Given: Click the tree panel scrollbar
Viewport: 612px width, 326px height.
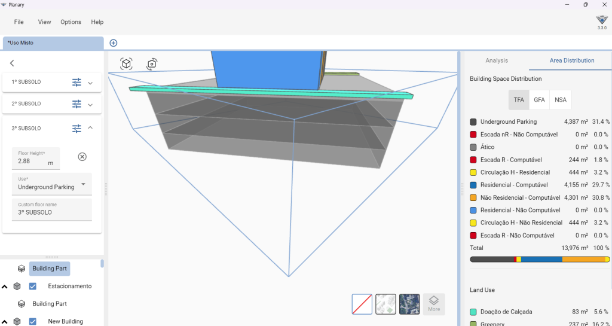Looking at the screenshot, I should (102, 264).
